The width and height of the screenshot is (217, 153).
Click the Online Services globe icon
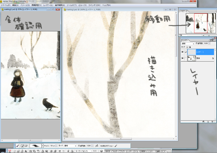(x=47, y=151)
